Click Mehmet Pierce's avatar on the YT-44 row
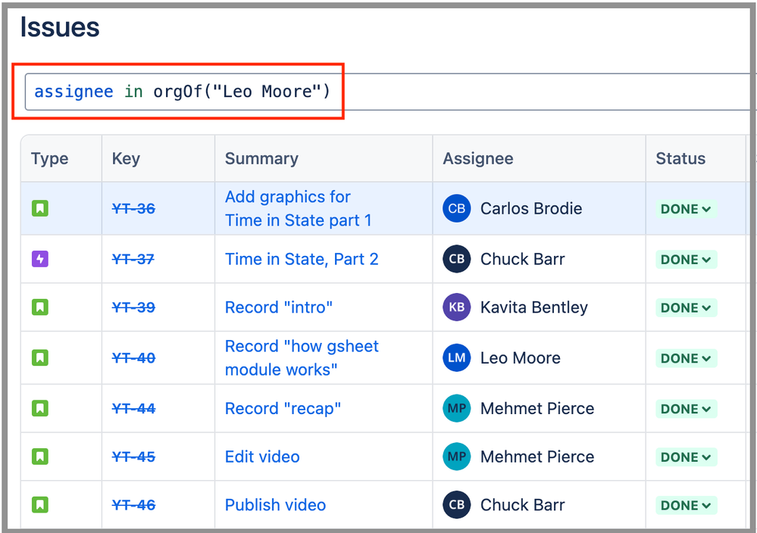 (455, 408)
